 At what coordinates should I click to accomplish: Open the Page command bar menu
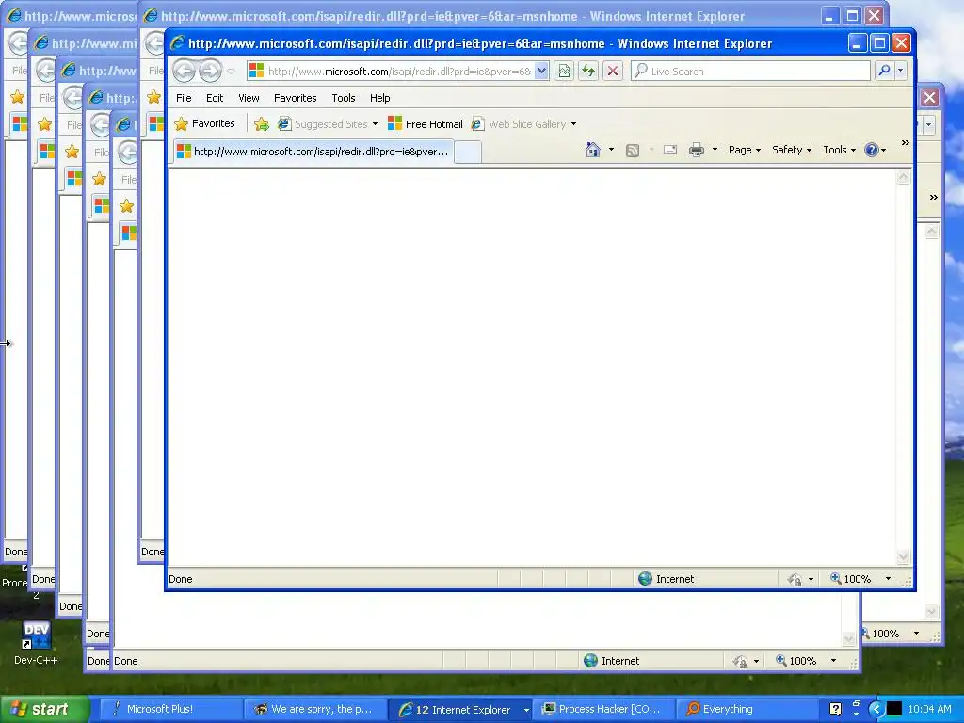[744, 150]
